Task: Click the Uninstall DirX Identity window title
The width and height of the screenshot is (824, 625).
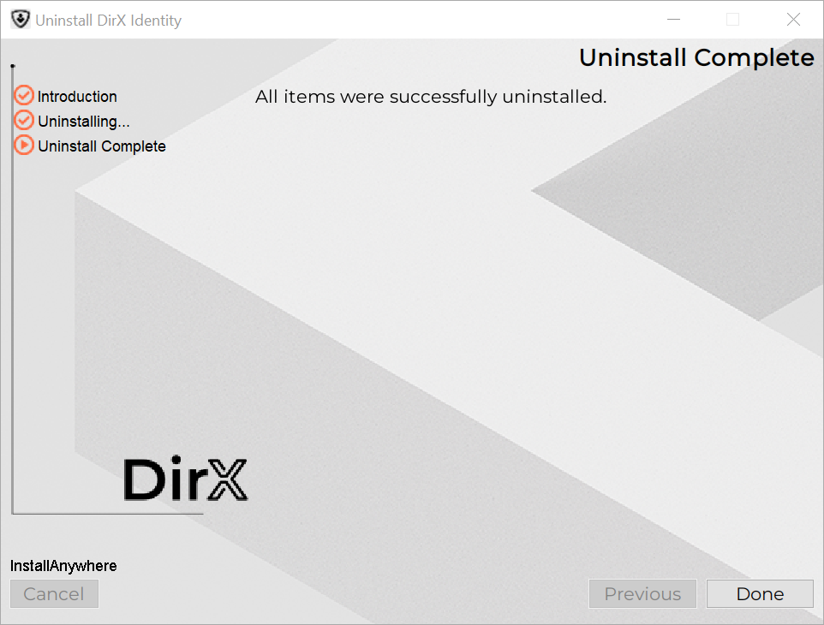Action: 108,21
